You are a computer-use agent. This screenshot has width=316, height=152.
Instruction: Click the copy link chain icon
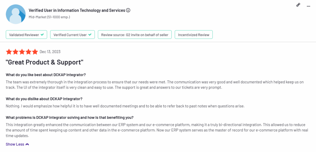tap(298, 5)
